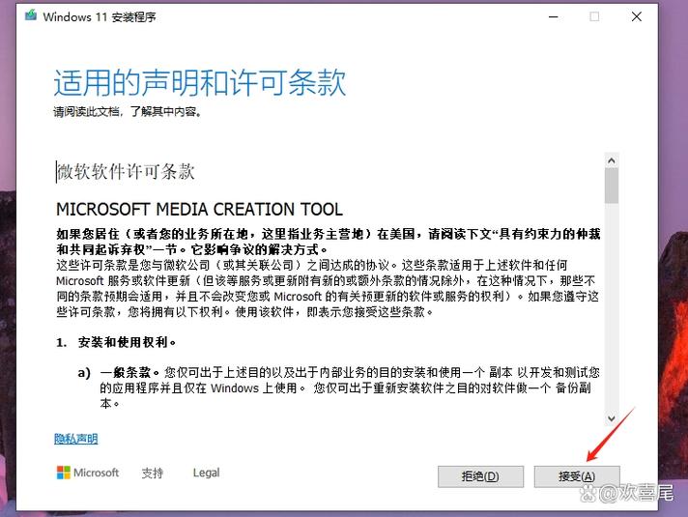The width and height of the screenshot is (688, 517).
Task: Click the Windows 11 setup title bar icon
Action: click(x=31, y=16)
